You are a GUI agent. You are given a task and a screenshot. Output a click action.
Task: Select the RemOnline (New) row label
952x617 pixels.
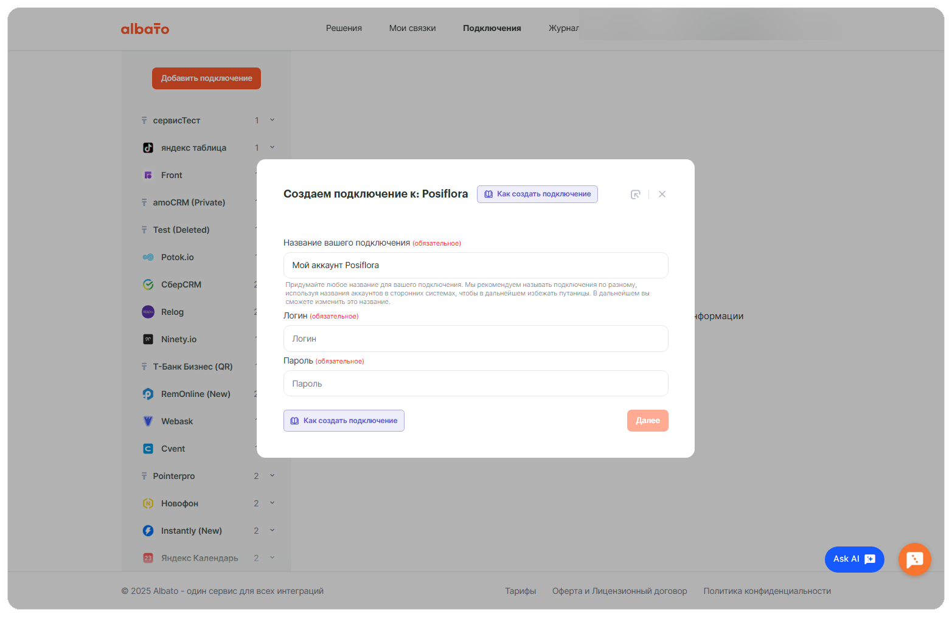click(x=196, y=394)
